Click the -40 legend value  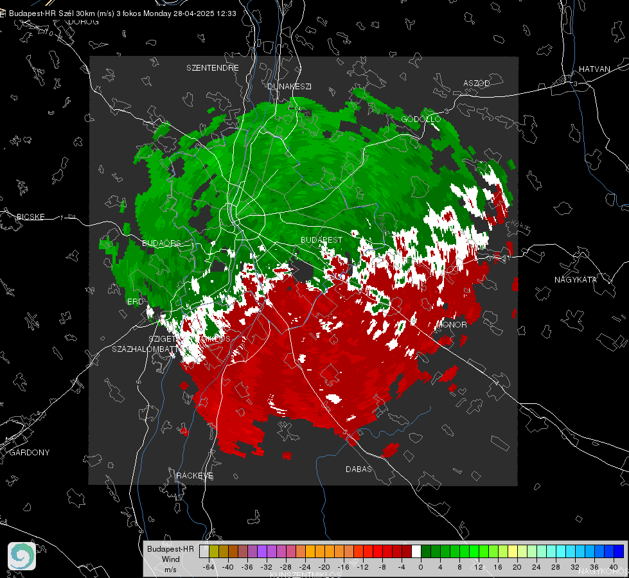click(228, 567)
